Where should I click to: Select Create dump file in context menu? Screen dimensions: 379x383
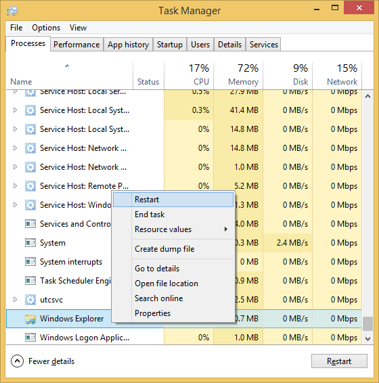click(x=173, y=249)
